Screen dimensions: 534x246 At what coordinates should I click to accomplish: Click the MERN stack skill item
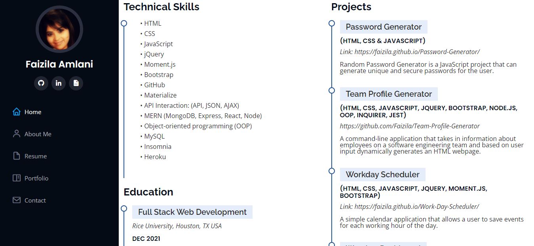(203, 116)
